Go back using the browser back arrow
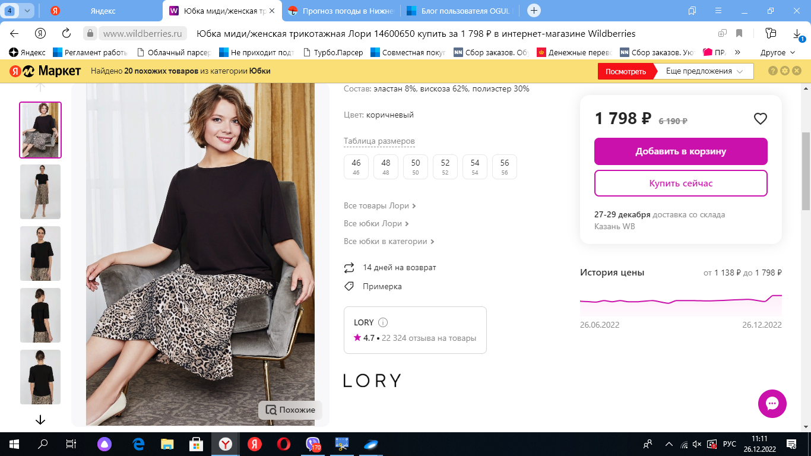The width and height of the screenshot is (811, 456). [x=14, y=33]
